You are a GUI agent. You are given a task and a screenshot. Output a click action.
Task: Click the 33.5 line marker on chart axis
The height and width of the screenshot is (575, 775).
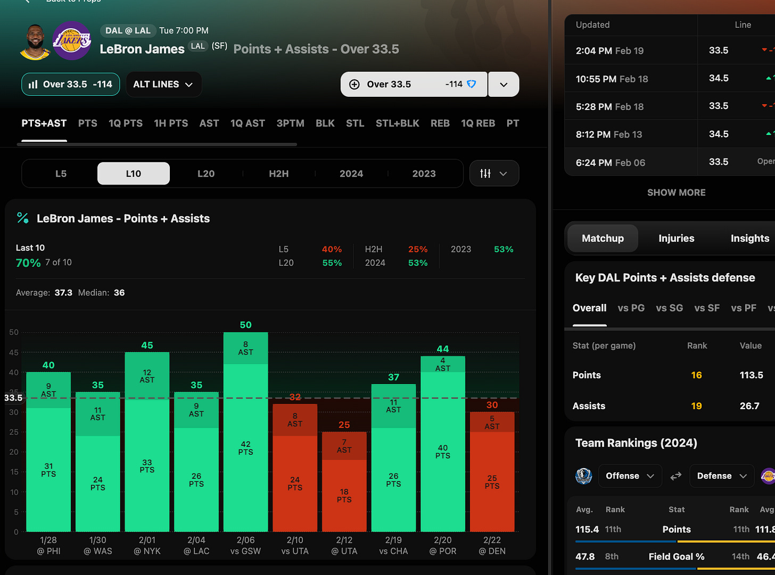click(x=13, y=398)
